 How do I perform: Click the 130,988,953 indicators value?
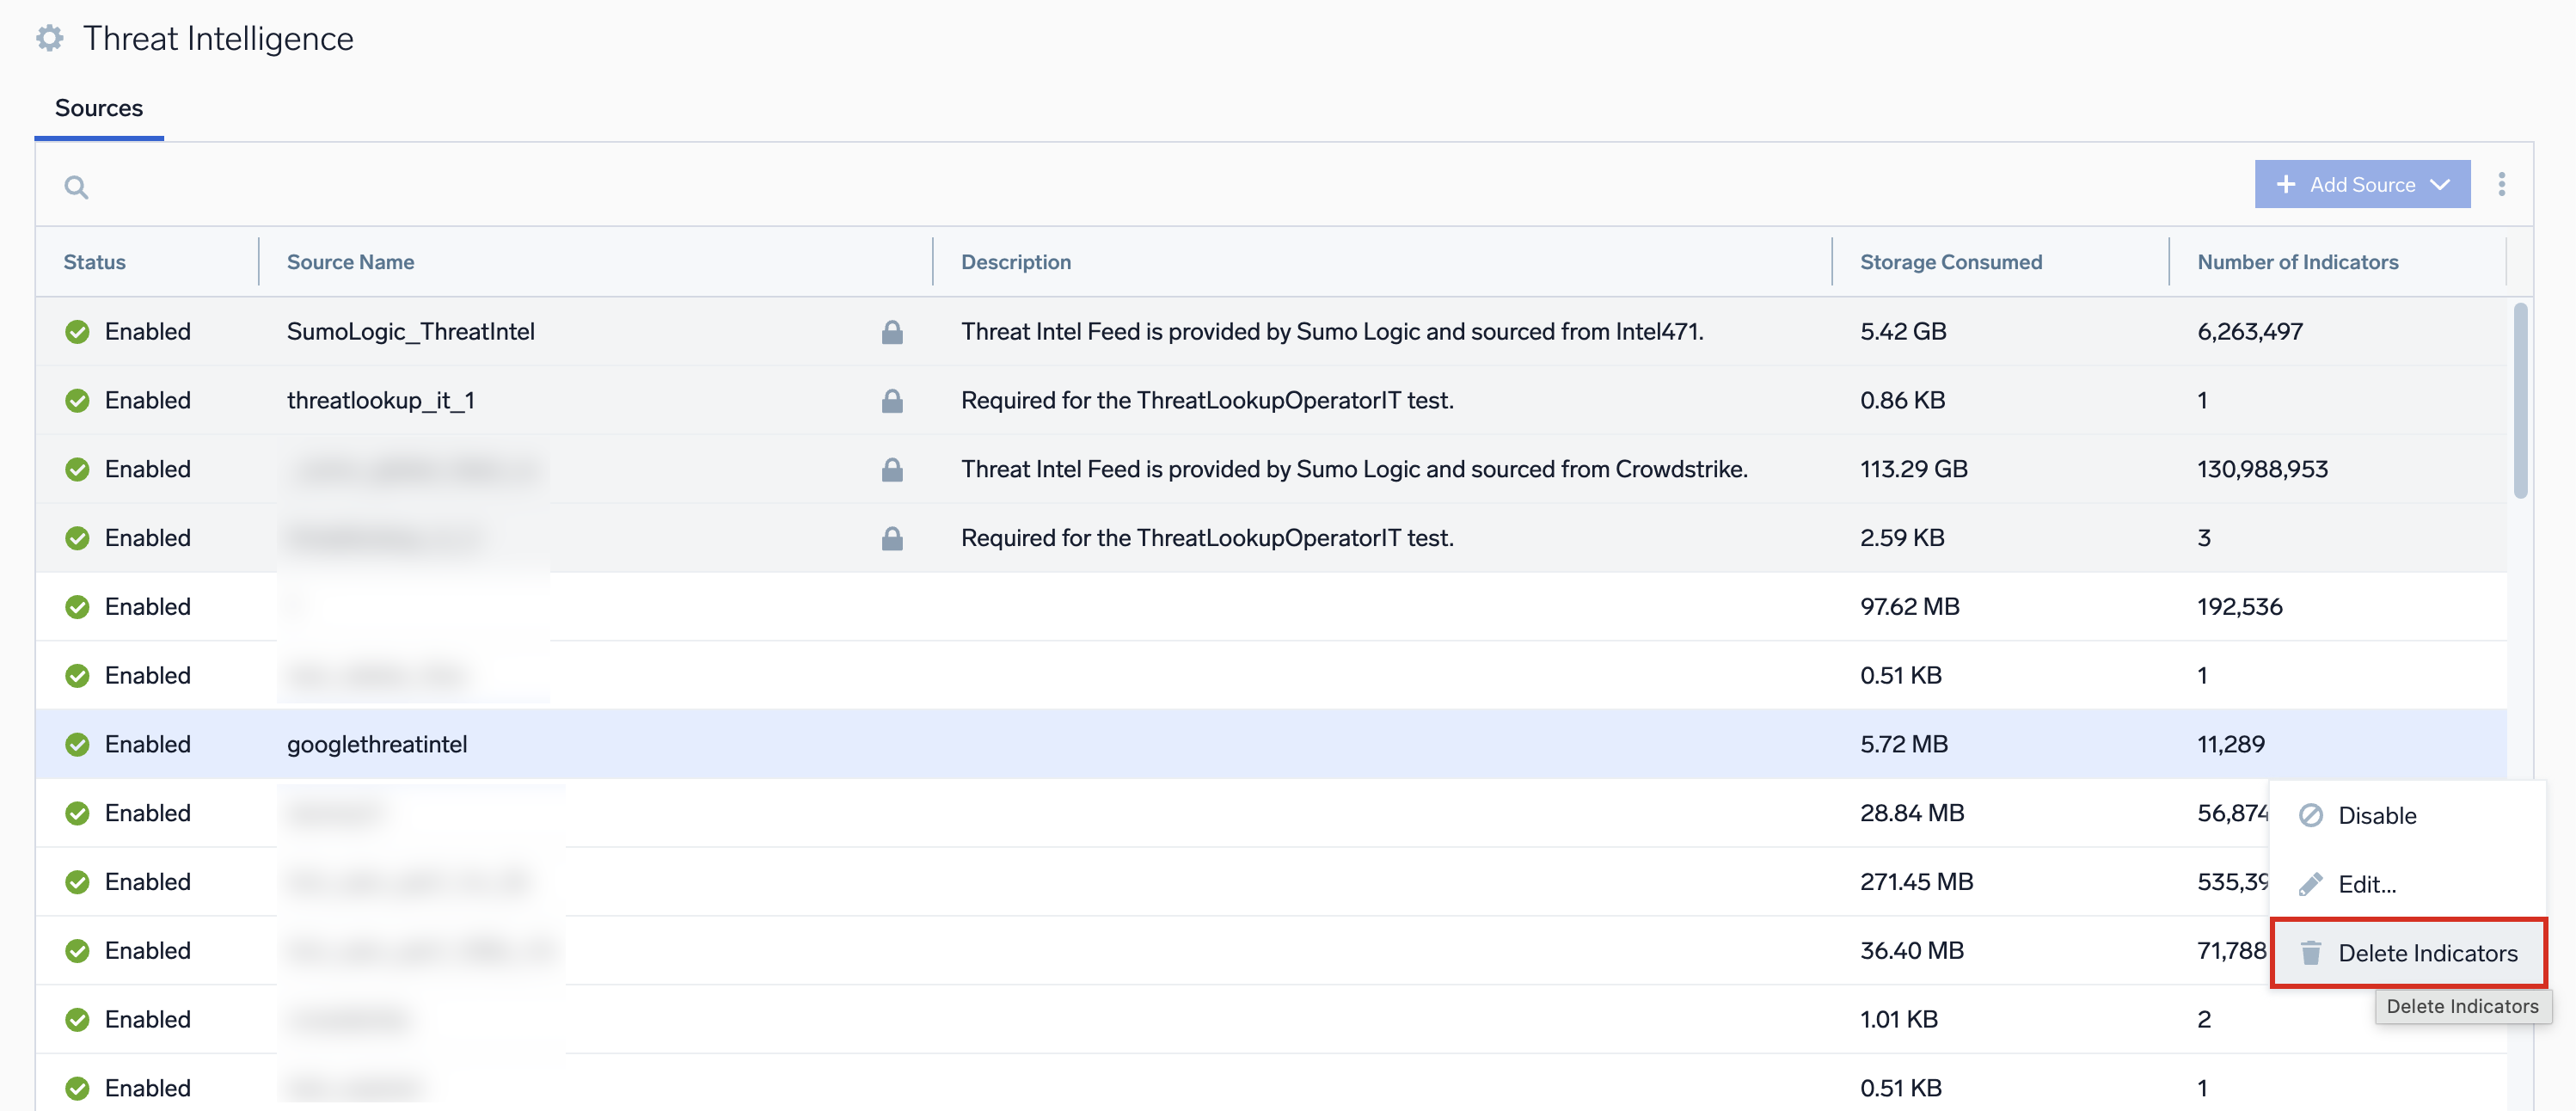tap(2262, 470)
